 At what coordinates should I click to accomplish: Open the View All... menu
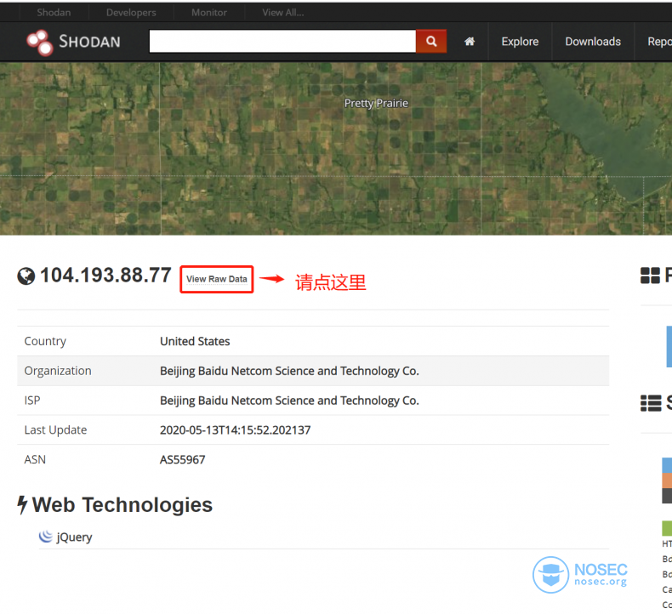[283, 13]
